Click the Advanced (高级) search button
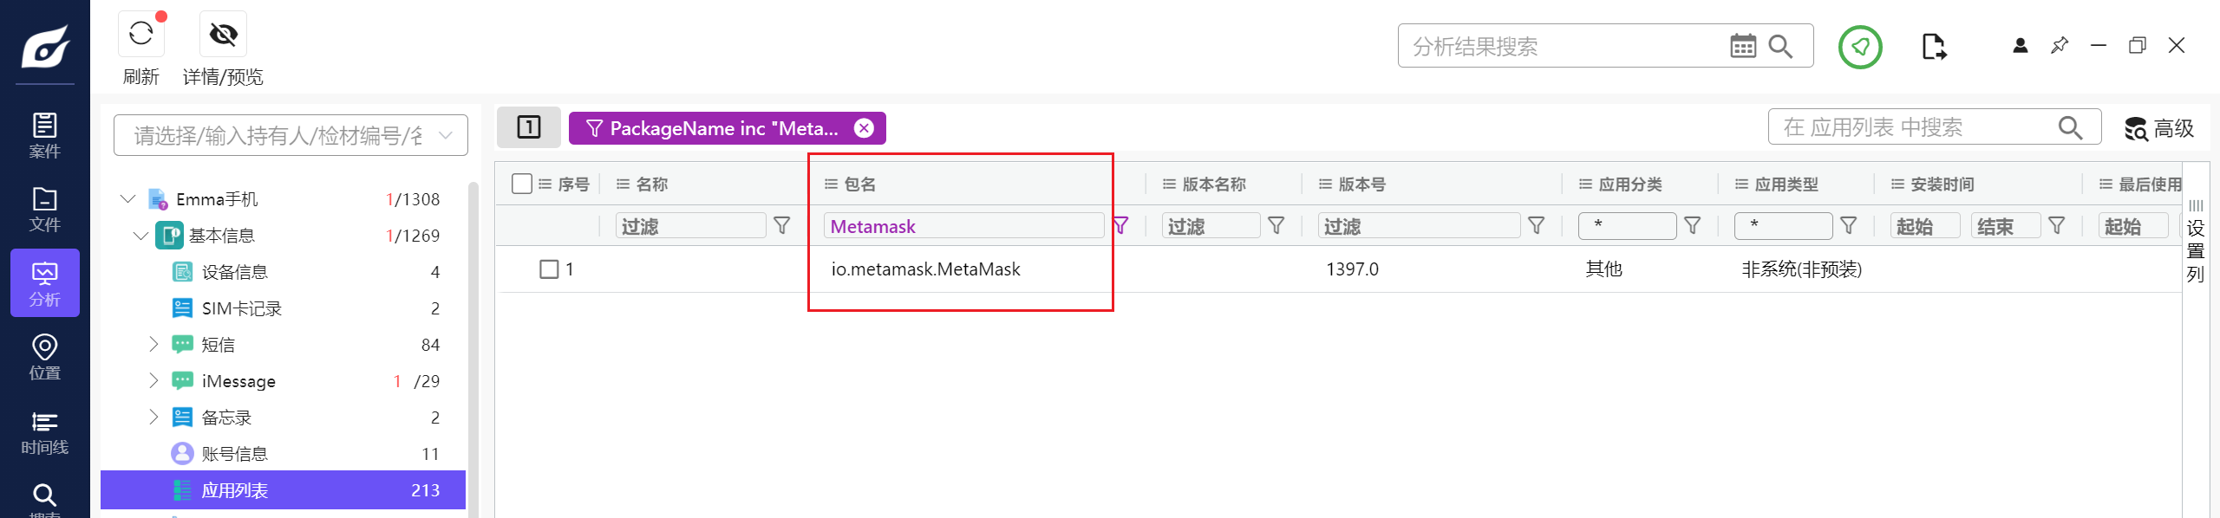This screenshot has width=2220, height=518. (x=2158, y=128)
